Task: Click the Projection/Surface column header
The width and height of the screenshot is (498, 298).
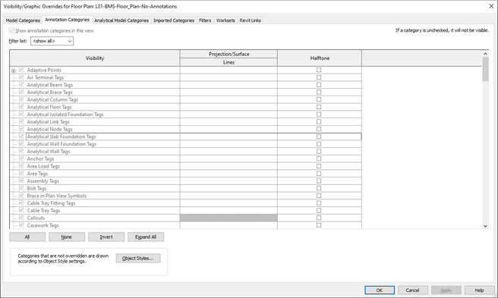Action: click(x=229, y=54)
